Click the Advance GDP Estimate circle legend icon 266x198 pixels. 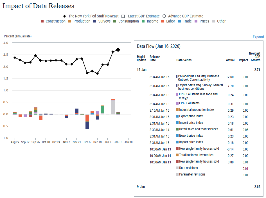(164, 16)
